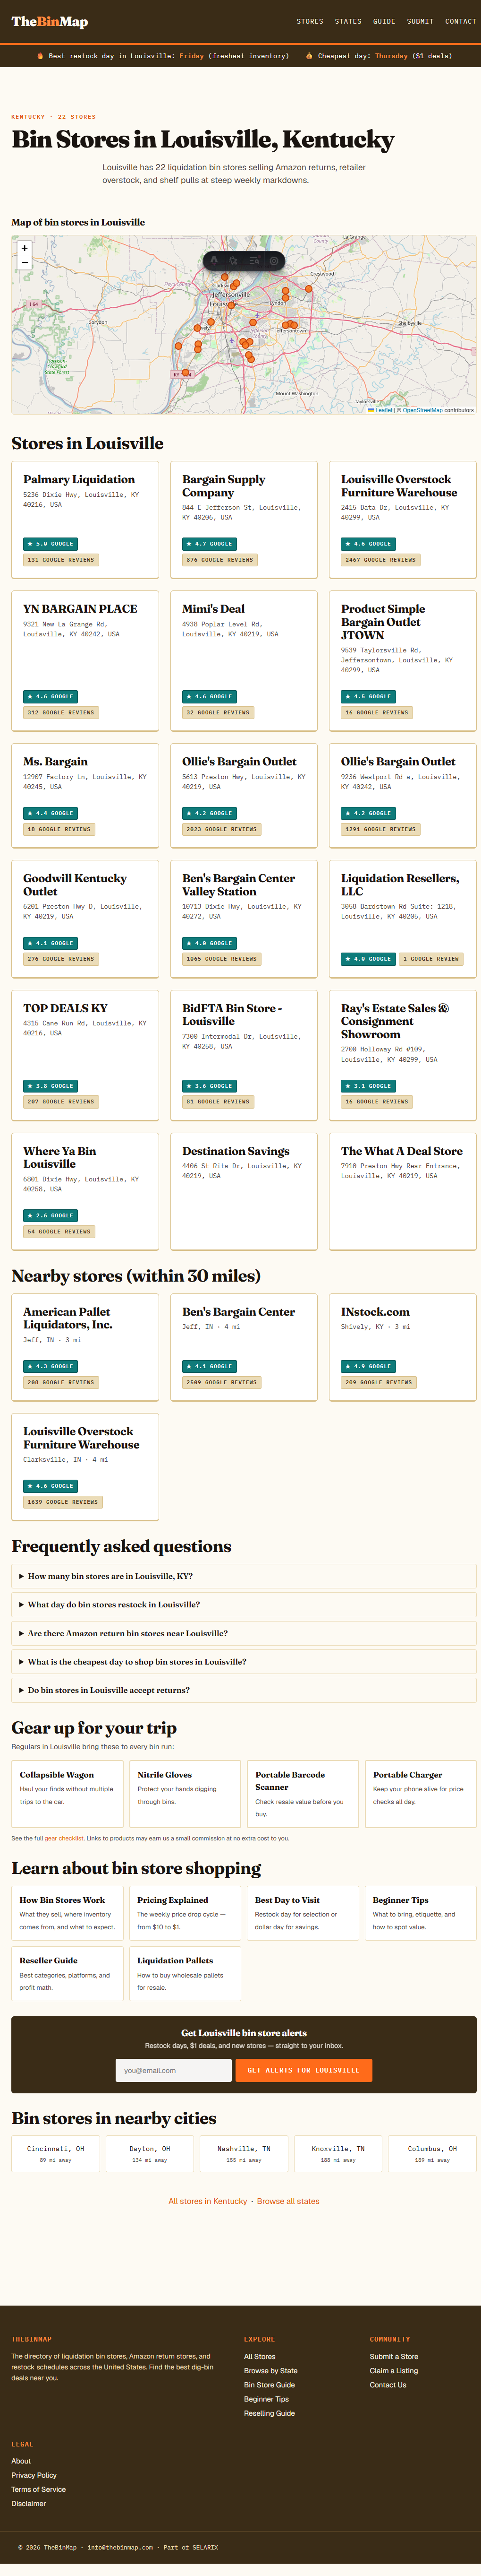Follow 'All stores in Kentucky' link

(208, 2201)
